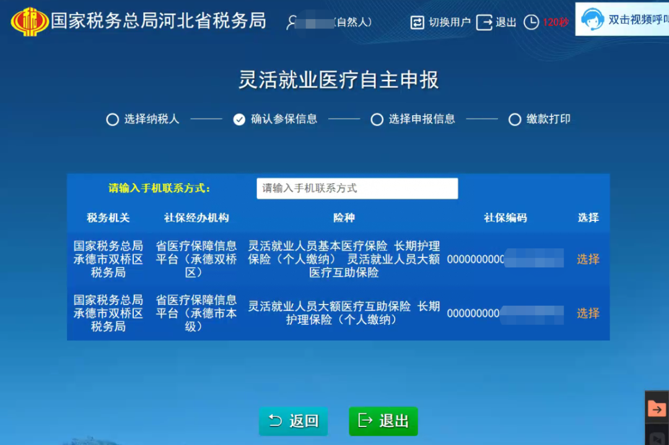Select the 选择申报信息 step circle
669x445 pixels.
377,119
